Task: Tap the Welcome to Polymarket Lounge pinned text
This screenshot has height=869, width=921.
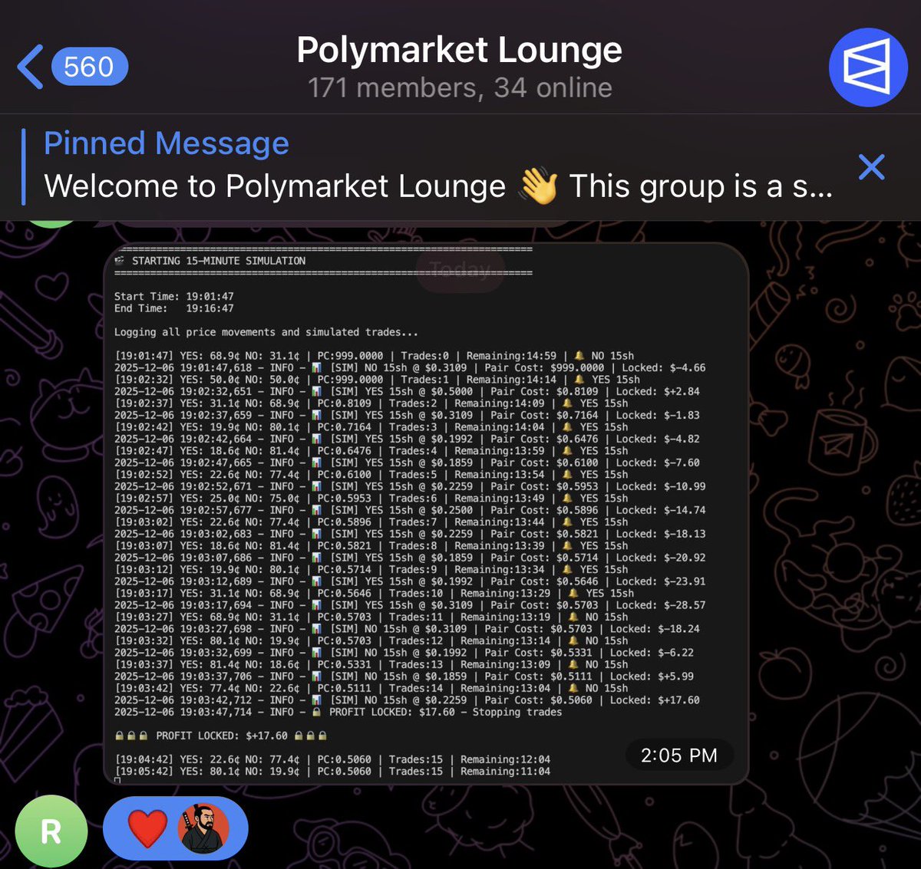Action: [x=437, y=186]
